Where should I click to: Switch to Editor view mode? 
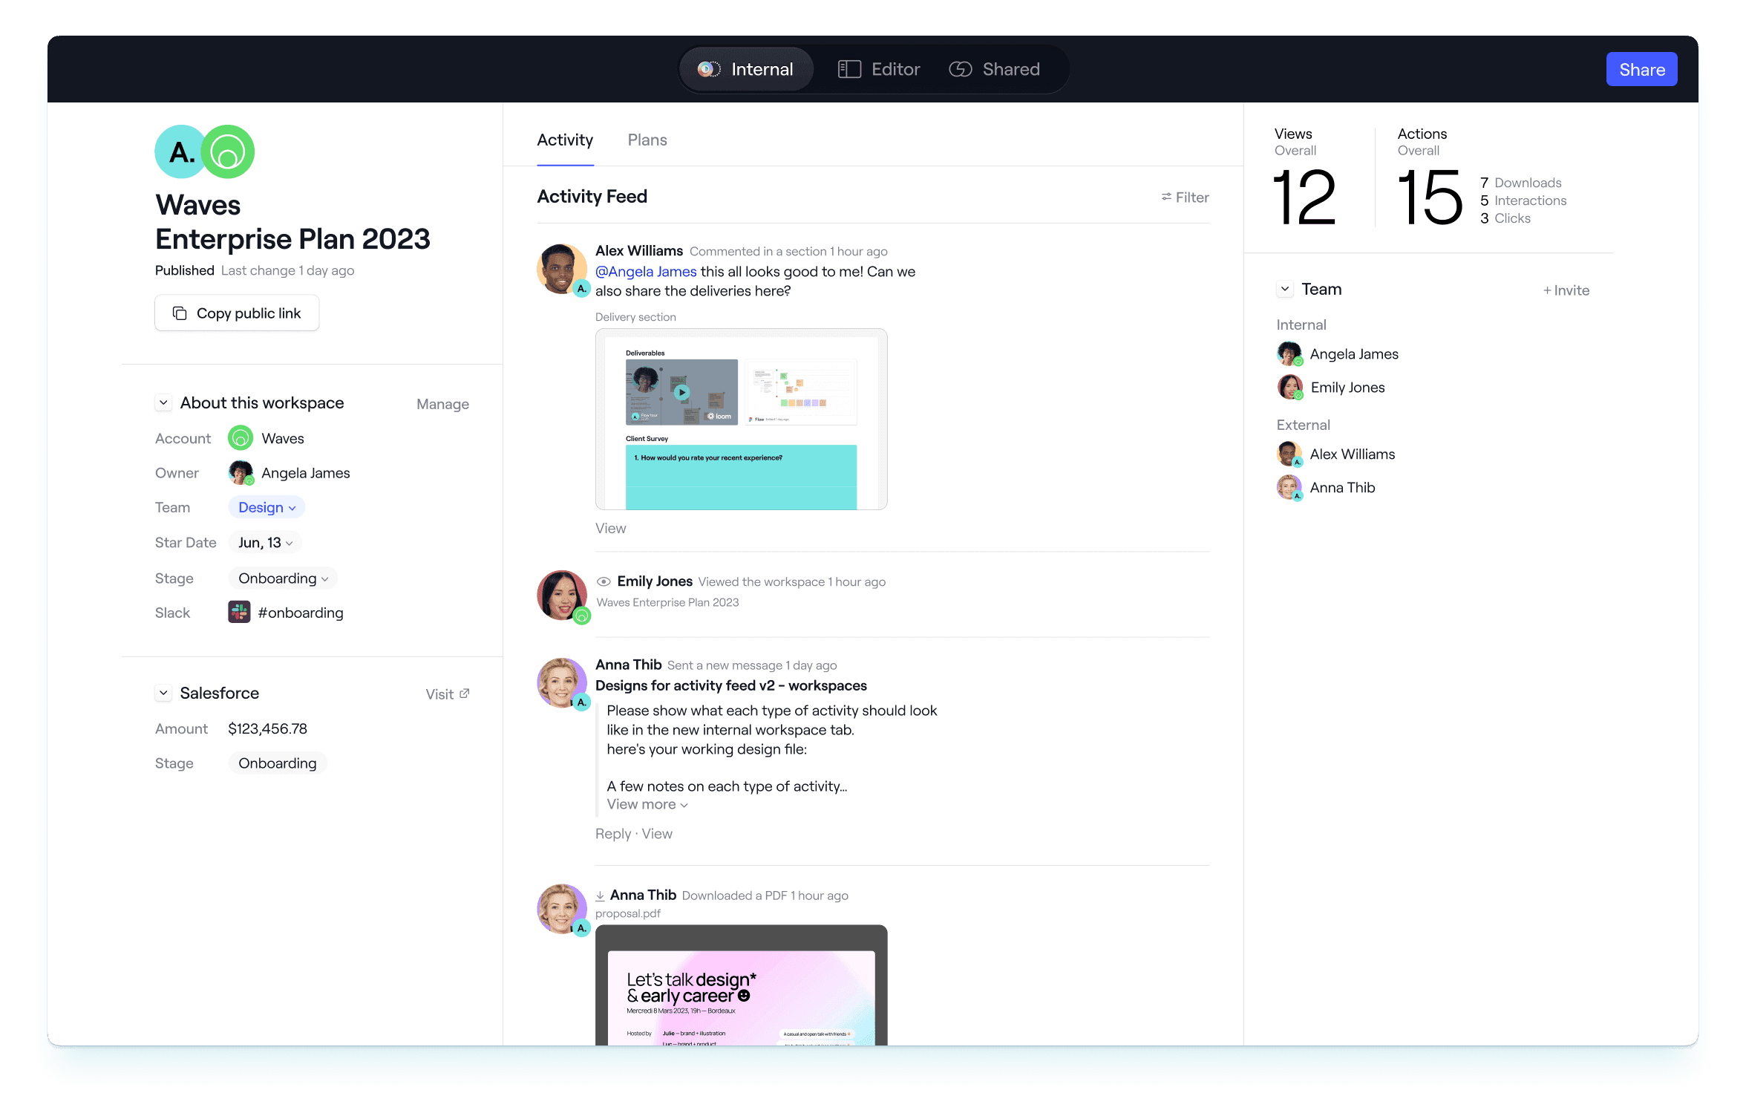(x=880, y=69)
